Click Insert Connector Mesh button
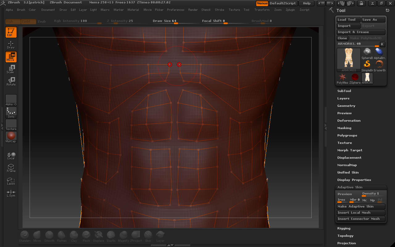The height and width of the screenshot is (247, 395). click(361, 219)
